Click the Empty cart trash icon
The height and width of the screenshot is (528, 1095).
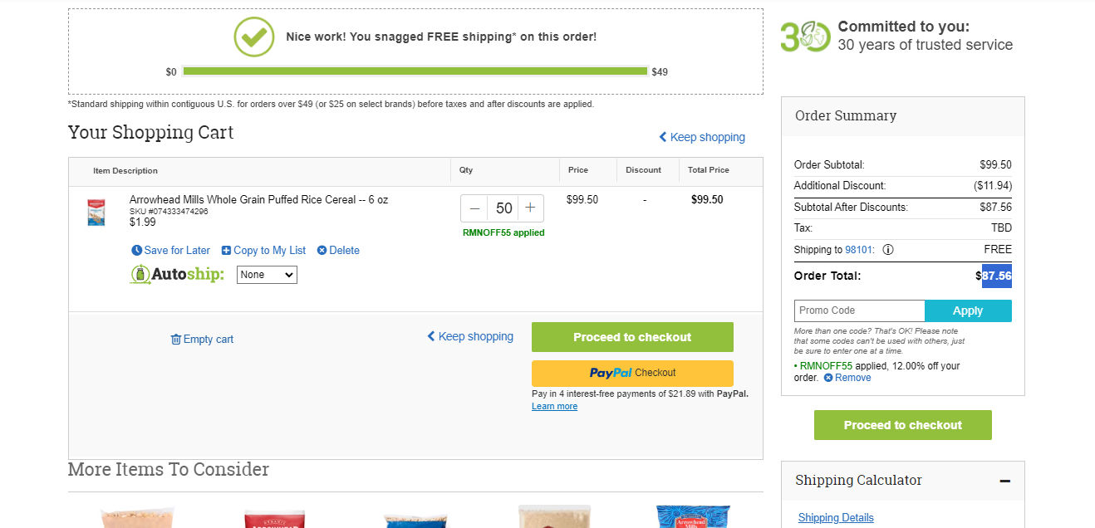tap(175, 340)
